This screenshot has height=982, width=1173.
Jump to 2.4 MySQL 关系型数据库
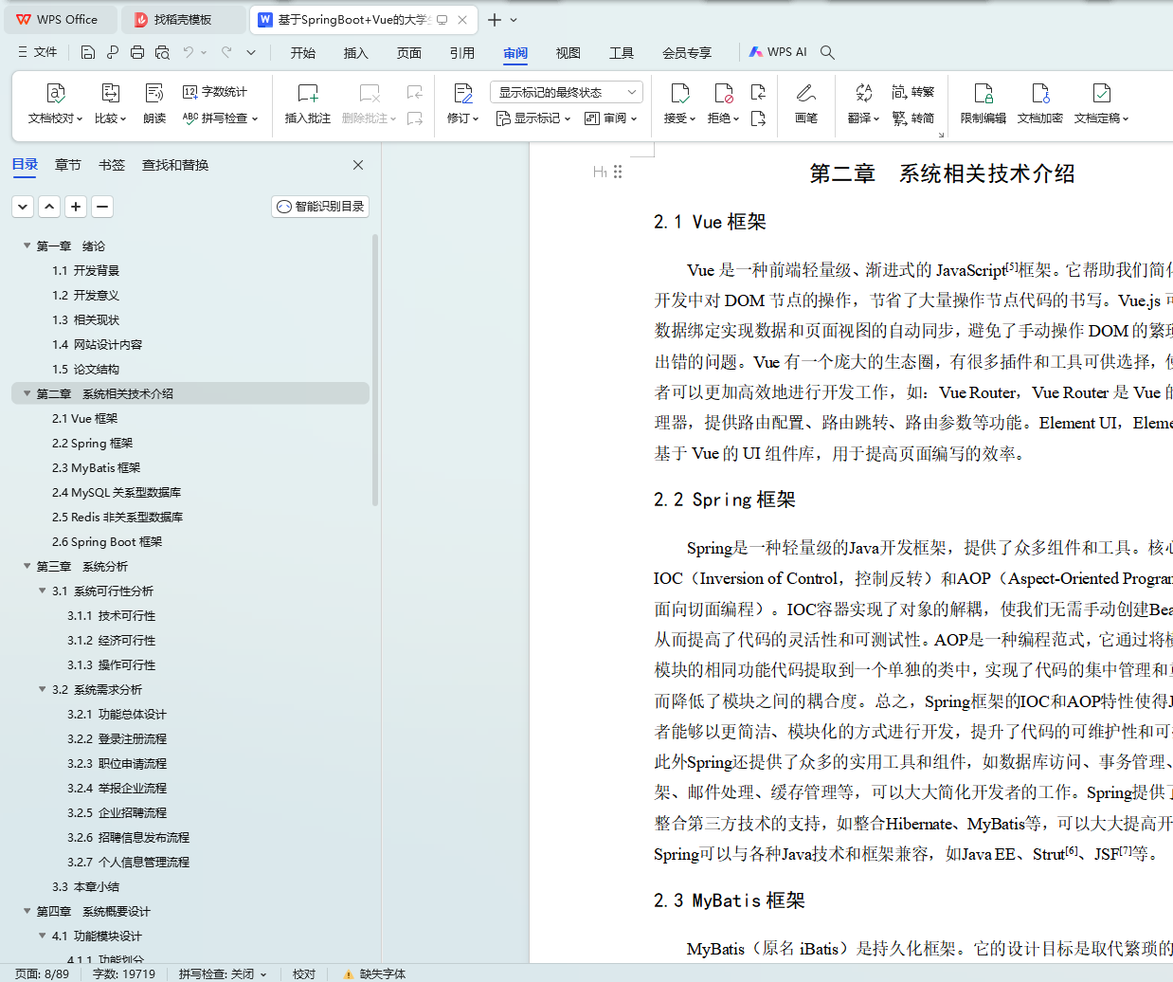click(x=117, y=492)
